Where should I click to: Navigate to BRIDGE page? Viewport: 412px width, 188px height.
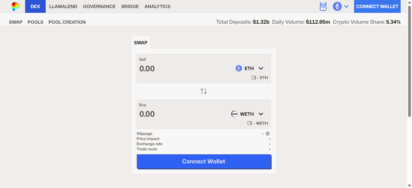[130, 6]
